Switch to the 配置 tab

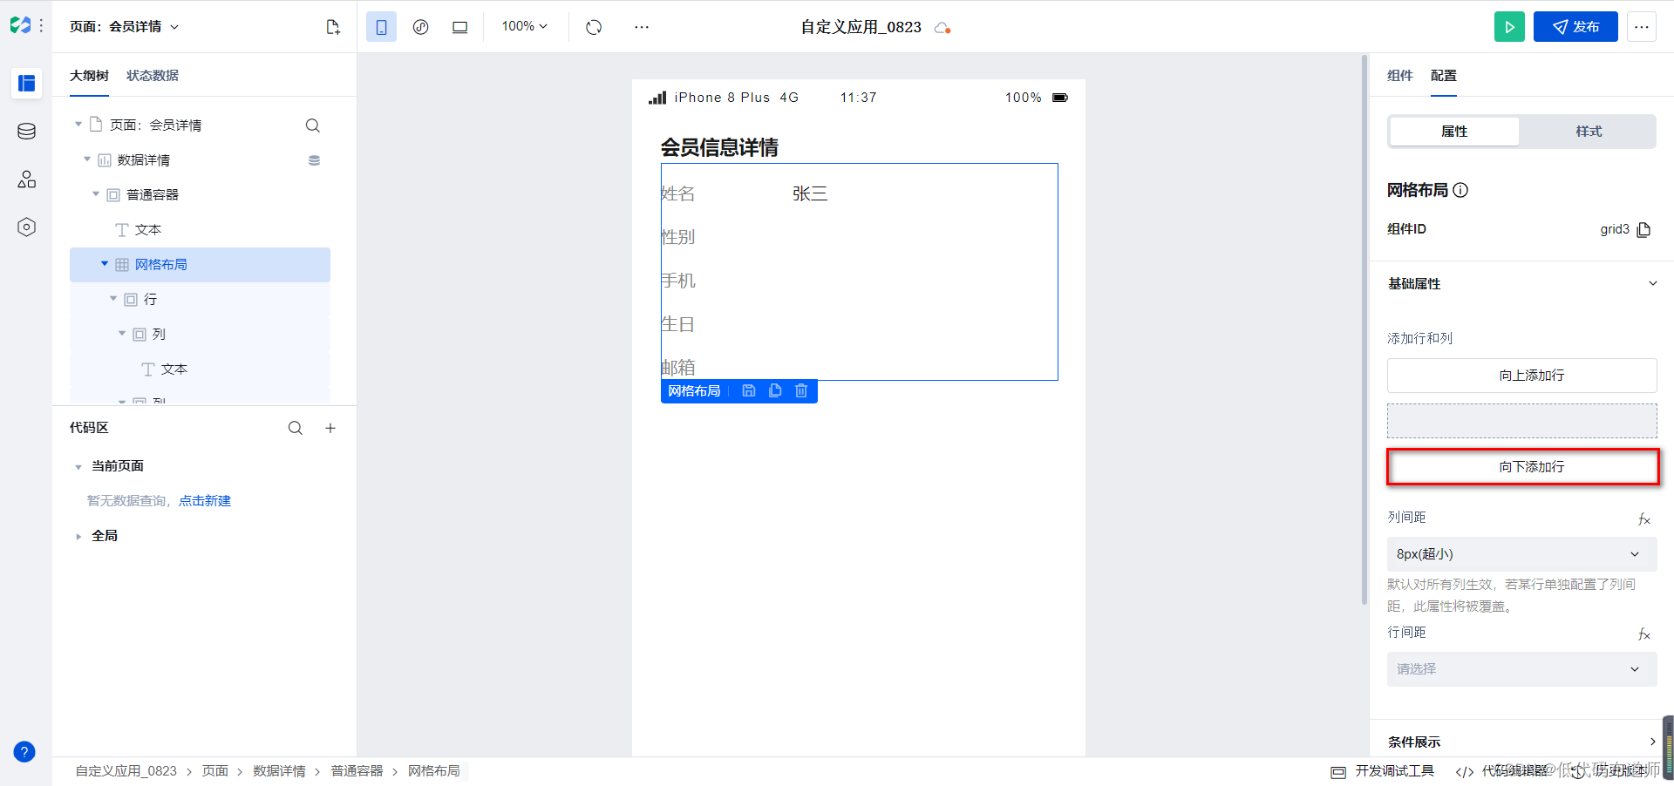coord(1444,76)
